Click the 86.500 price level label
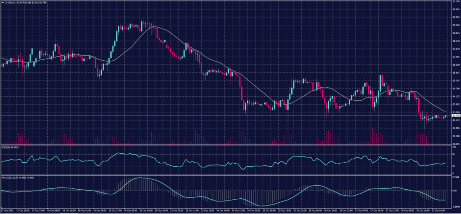 click(455, 65)
